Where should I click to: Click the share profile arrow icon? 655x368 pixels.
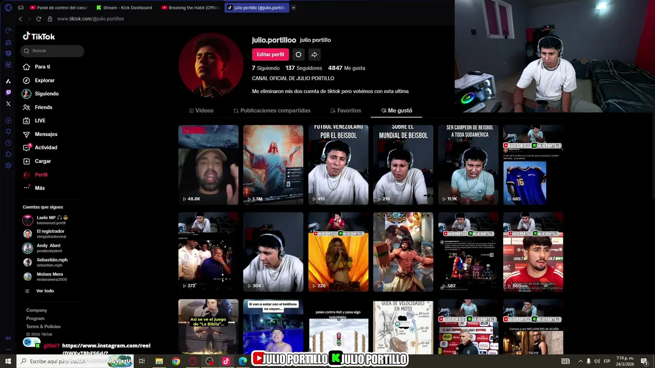coord(314,54)
